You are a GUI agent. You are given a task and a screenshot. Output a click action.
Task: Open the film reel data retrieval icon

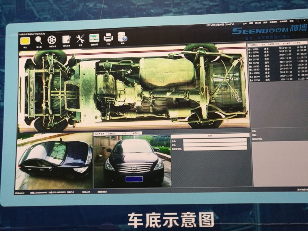[52, 40]
